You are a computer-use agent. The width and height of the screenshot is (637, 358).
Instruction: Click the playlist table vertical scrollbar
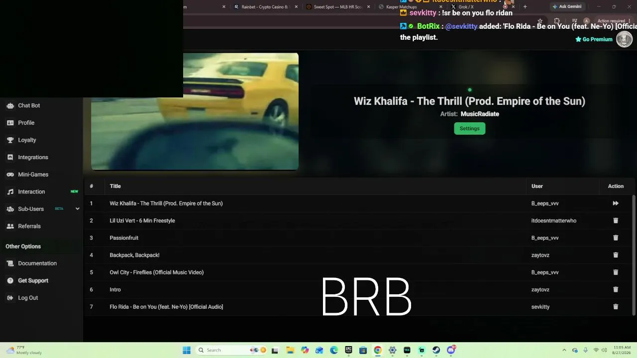(x=634, y=255)
